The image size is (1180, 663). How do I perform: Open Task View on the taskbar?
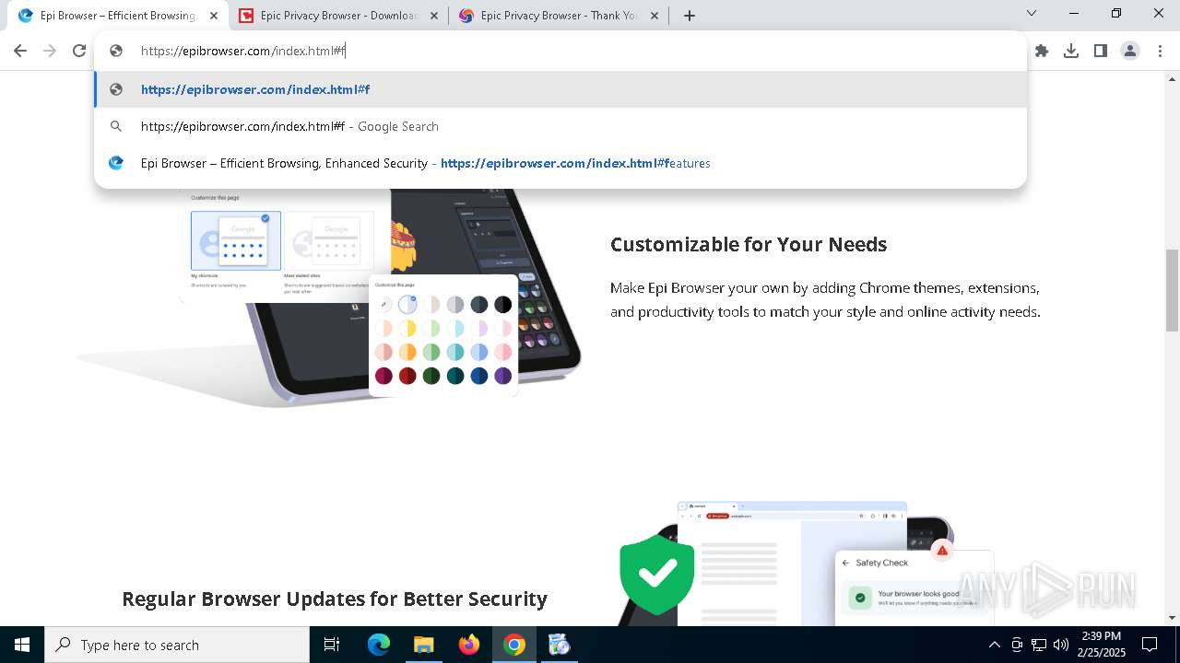pos(332,645)
